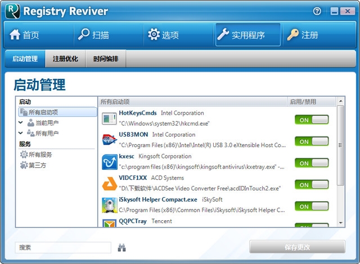The width and height of the screenshot is (360, 264).
Task: Expand the 所有用户 chevron
Action: tap(21, 133)
